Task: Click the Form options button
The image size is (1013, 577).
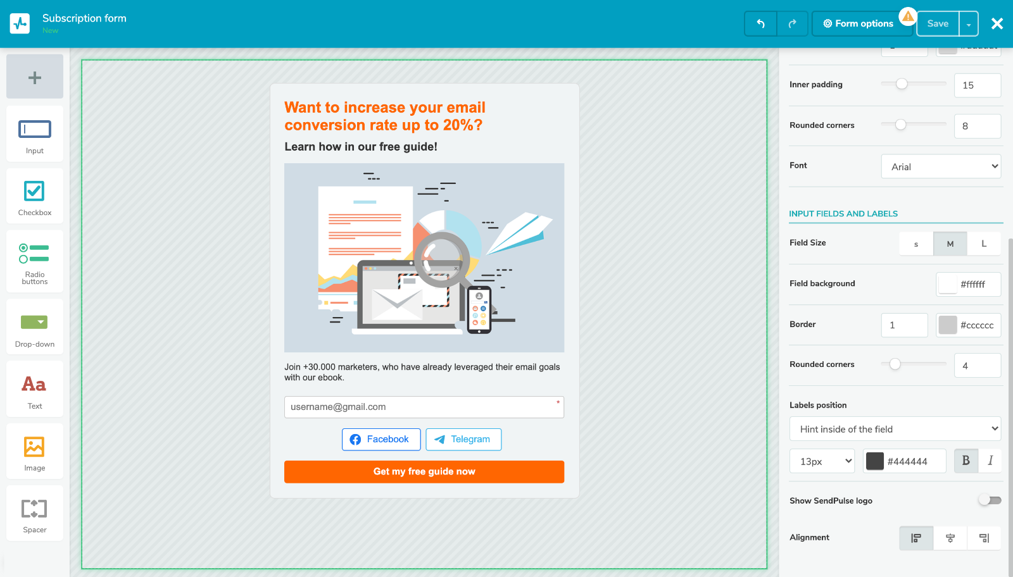Action: (862, 23)
